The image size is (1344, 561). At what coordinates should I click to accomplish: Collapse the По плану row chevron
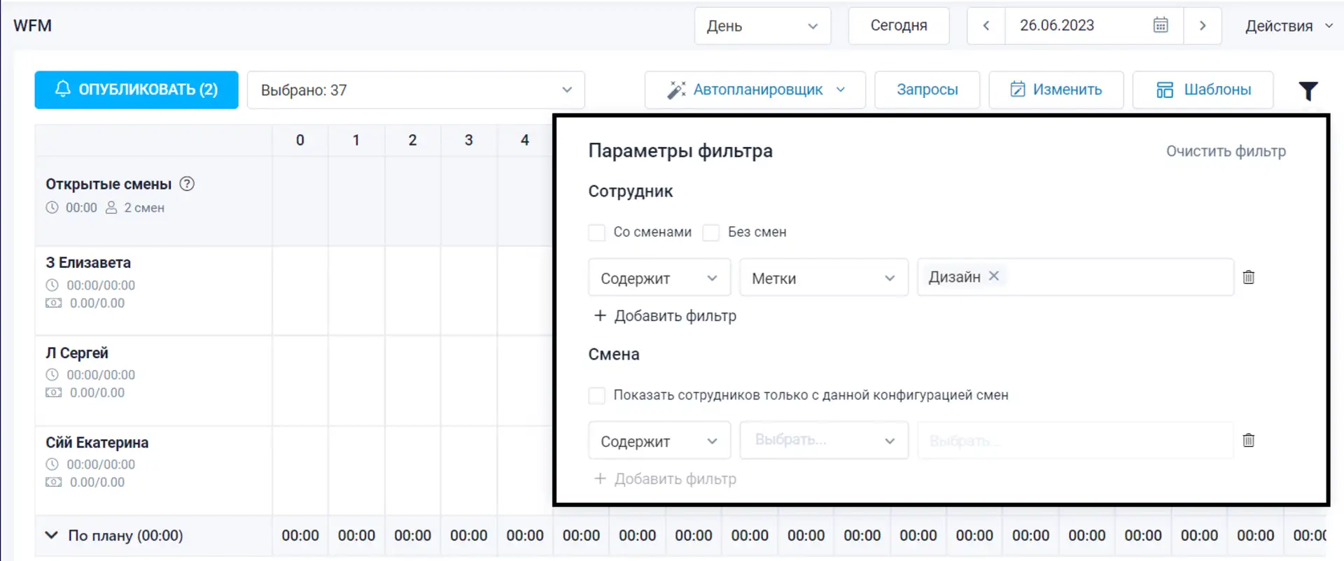[51, 535]
